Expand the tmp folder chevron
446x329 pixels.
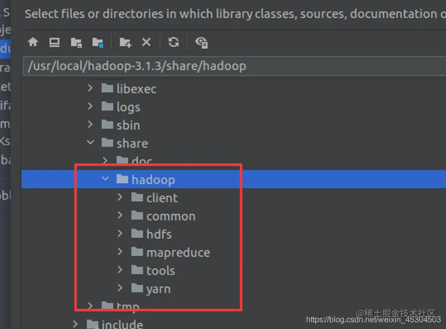[x=90, y=306]
